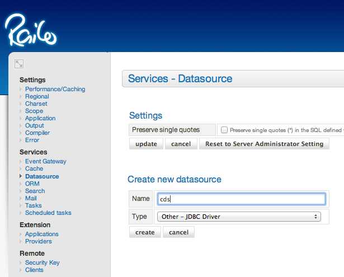Select the Datasource menu item
The image size is (344, 277).
pos(42,176)
